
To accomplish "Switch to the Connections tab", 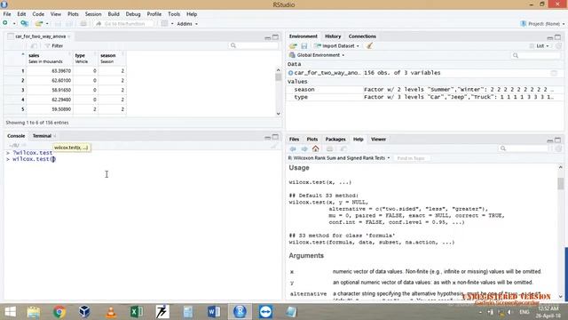I will (362, 36).
